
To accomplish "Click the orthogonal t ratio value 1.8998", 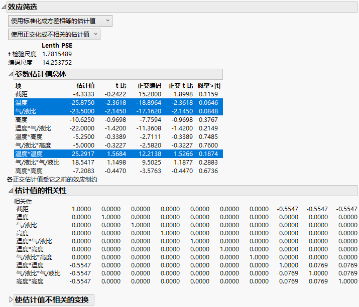I will click(183, 94).
